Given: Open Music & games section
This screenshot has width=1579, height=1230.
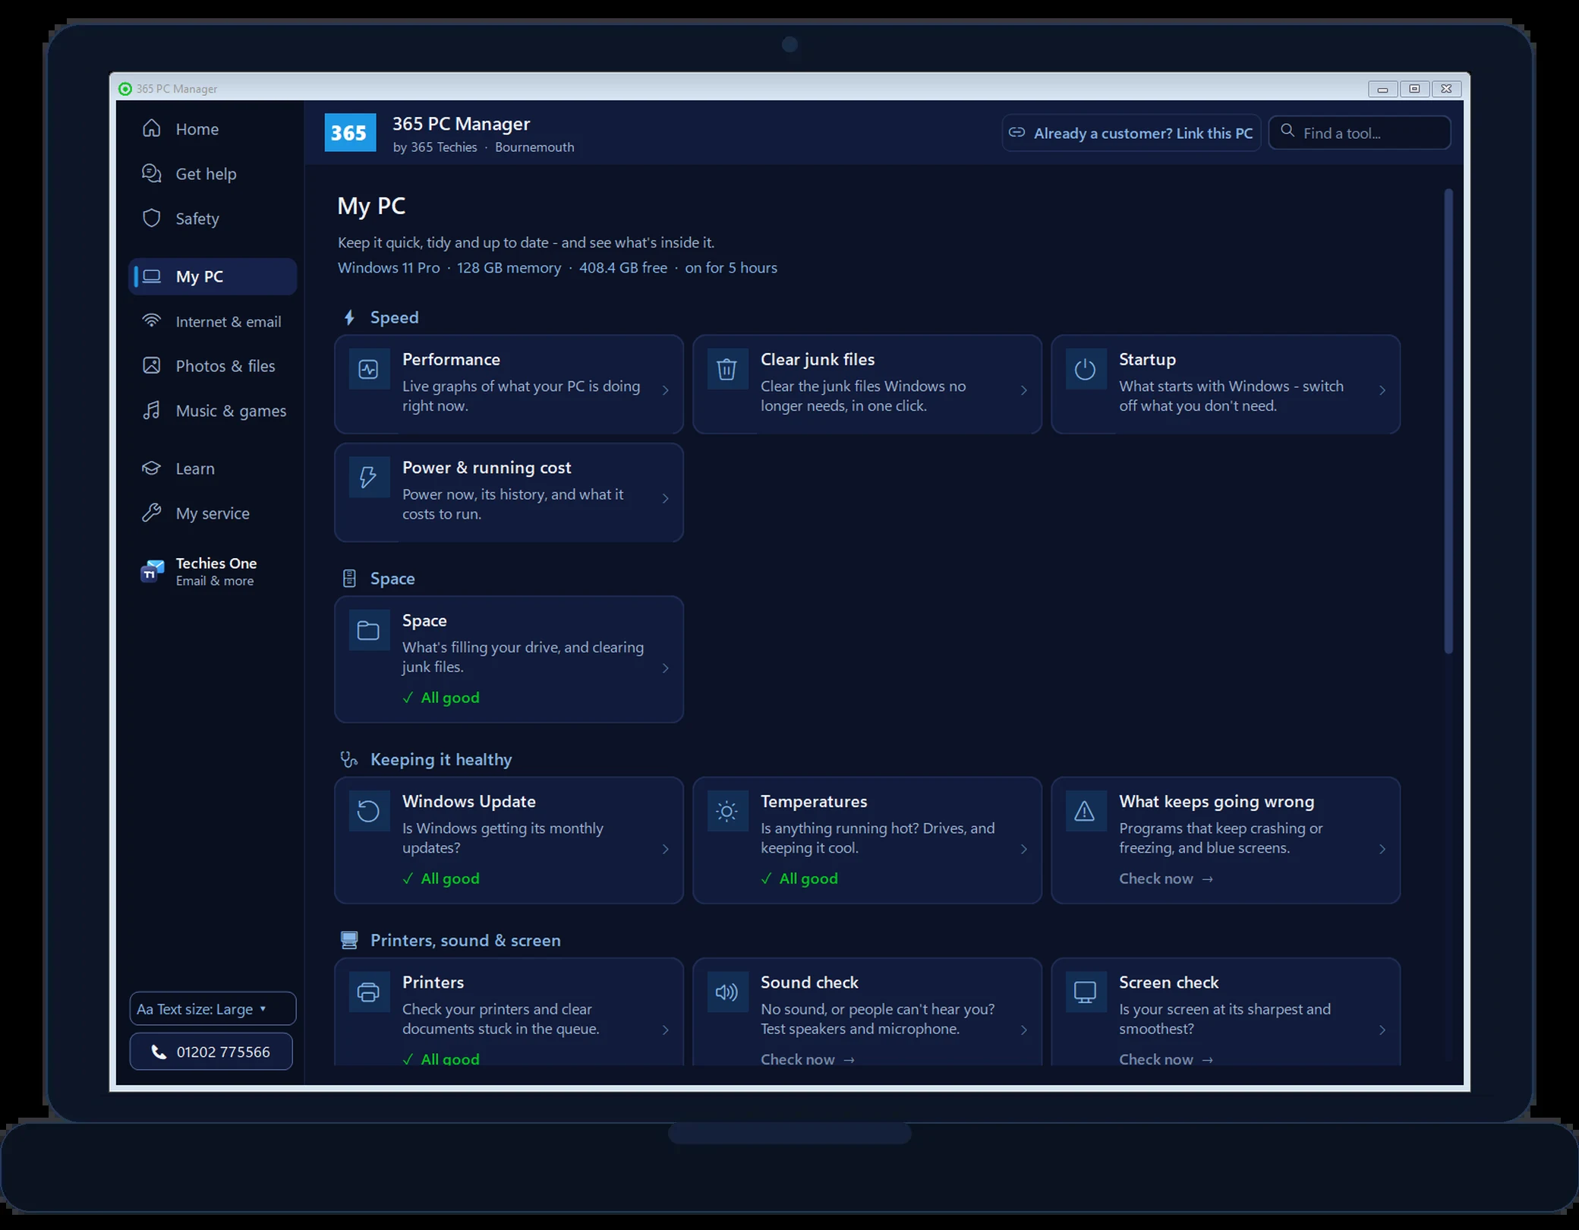Looking at the screenshot, I should [x=213, y=411].
